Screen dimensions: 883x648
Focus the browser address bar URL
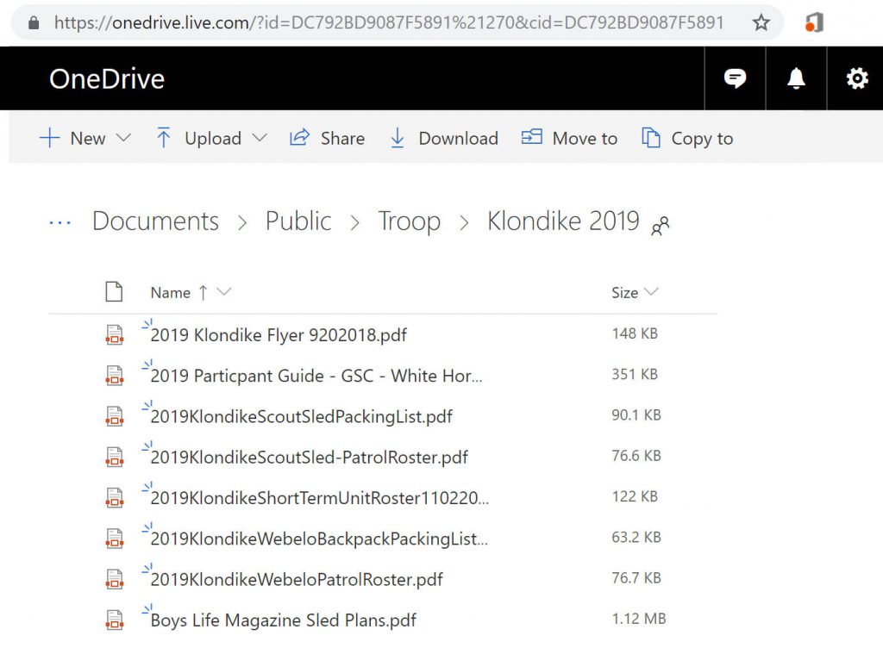click(389, 22)
